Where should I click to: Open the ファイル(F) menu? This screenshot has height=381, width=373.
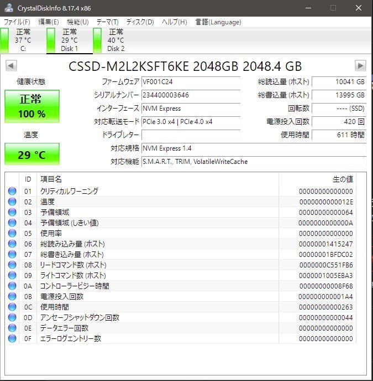click(17, 22)
